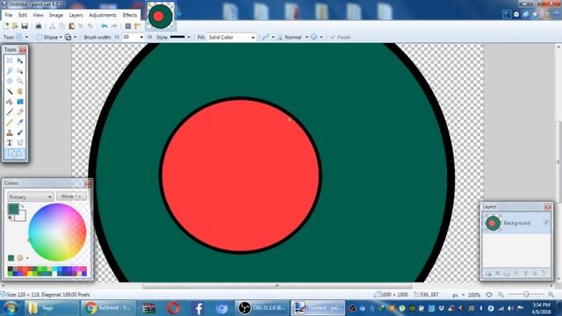562x316 pixels.
Task: Click the Open file toolbar icon
Action: tap(15, 25)
